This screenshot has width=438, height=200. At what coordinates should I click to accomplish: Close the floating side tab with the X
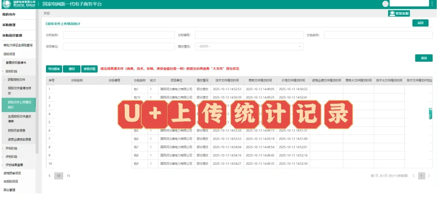pos(431,109)
